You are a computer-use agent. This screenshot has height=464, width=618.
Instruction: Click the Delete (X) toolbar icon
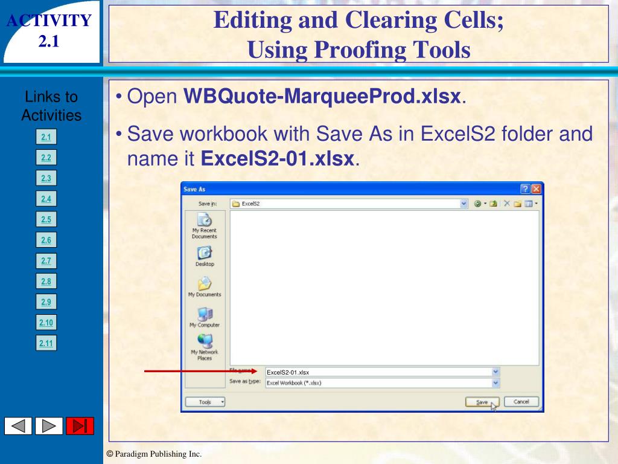click(x=506, y=204)
